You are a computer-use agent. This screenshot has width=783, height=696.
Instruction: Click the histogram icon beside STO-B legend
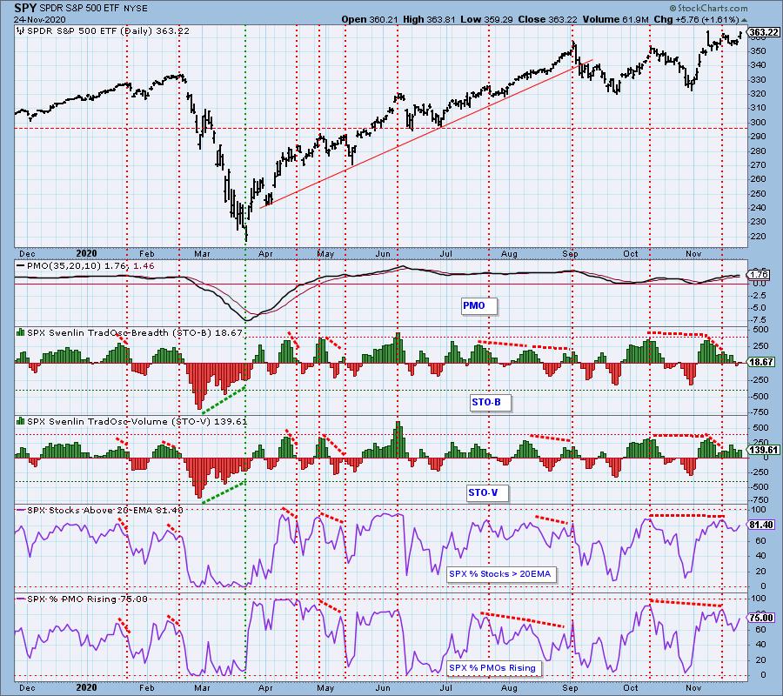point(21,332)
